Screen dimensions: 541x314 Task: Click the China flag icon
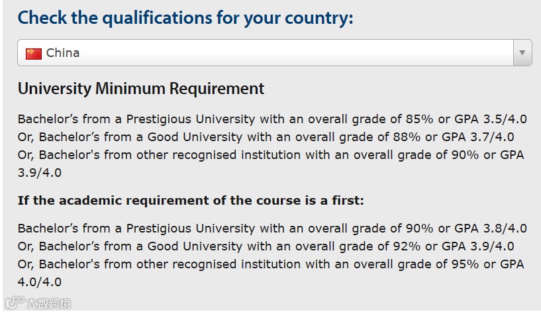(x=34, y=54)
